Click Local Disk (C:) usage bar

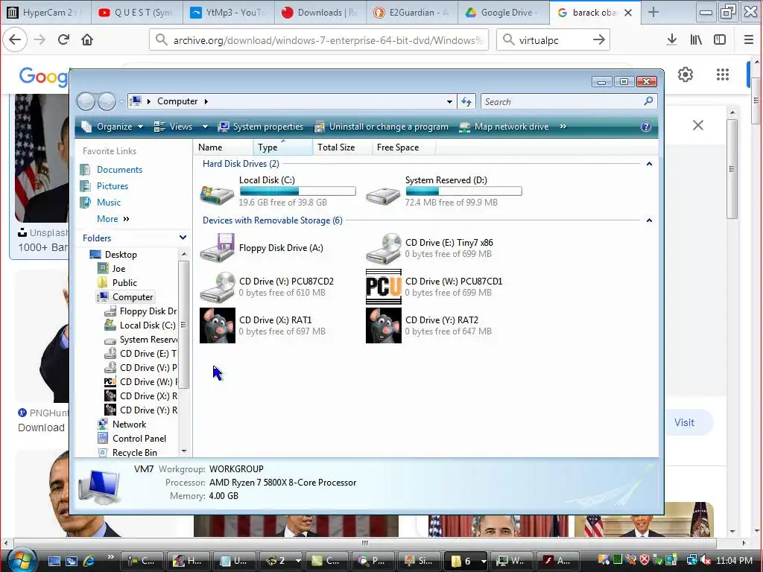(x=297, y=191)
